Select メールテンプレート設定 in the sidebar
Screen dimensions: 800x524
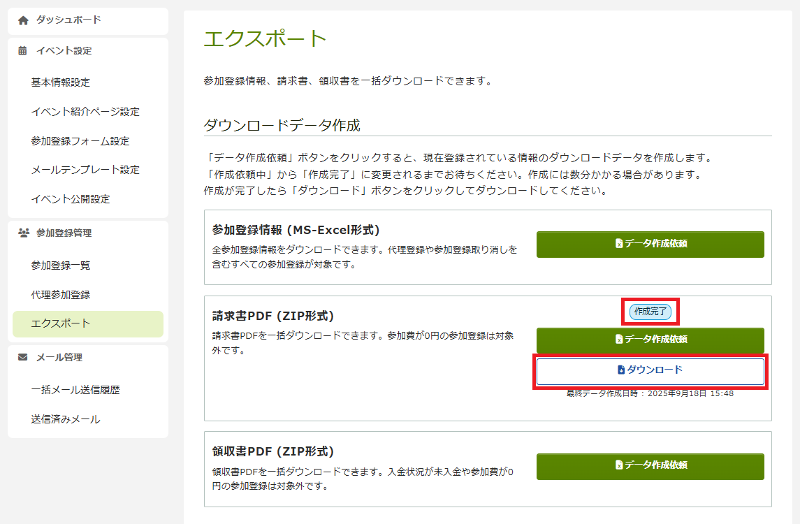pos(85,170)
